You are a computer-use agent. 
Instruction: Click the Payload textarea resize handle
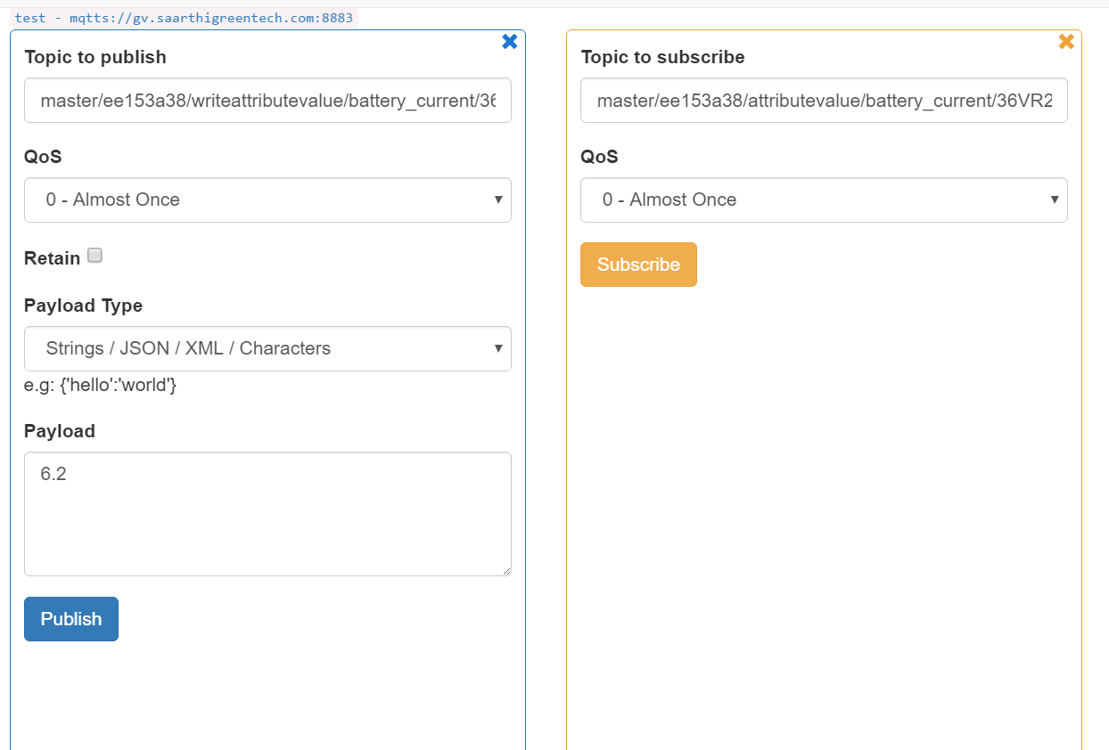tap(506, 571)
